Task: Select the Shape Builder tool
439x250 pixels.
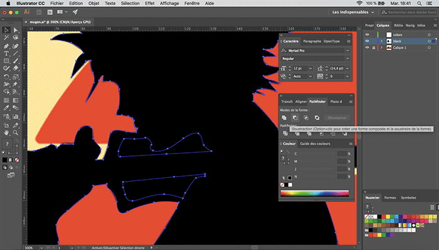Action: pyautogui.click(x=6, y=91)
